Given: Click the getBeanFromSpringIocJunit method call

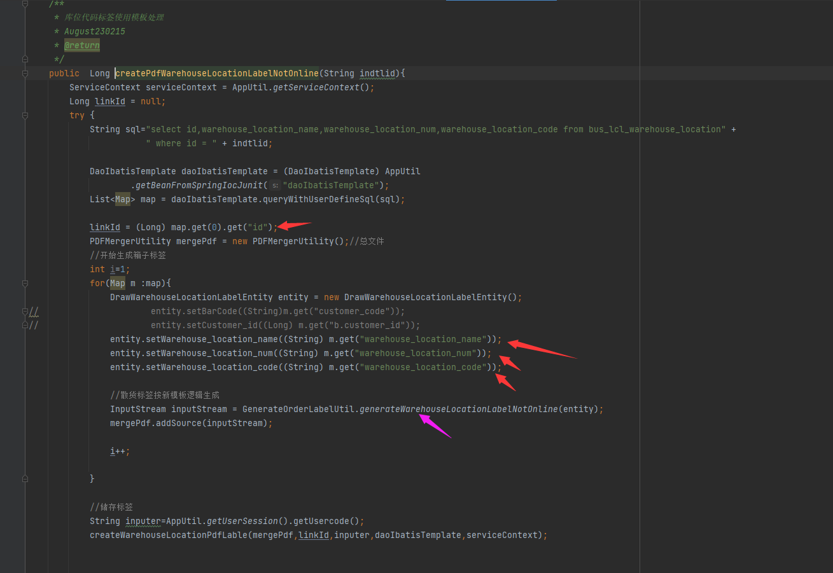Looking at the screenshot, I should click(x=199, y=185).
